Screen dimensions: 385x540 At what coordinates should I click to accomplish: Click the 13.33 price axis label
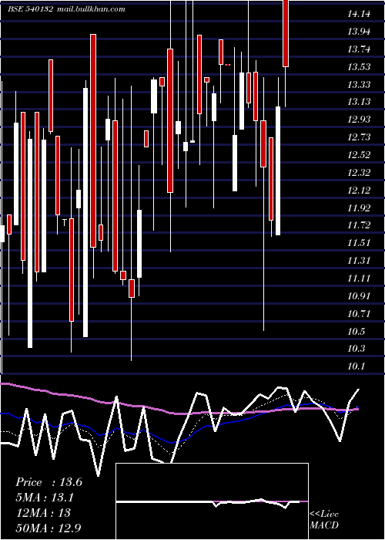coord(359,84)
